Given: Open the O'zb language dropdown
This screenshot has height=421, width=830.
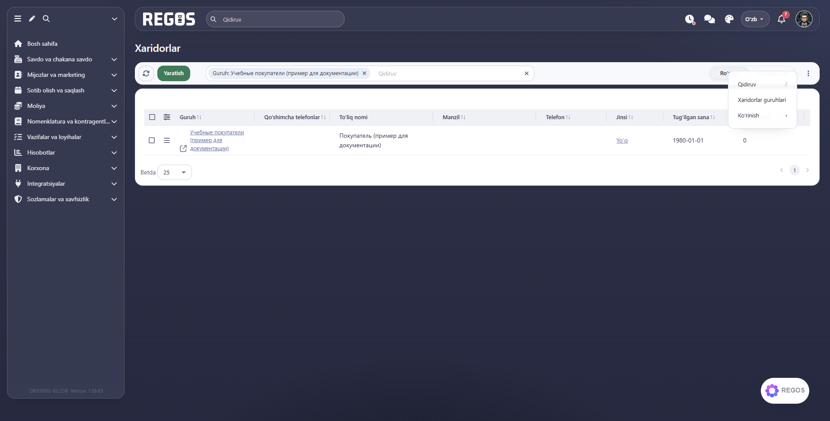Looking at the screenshot, I should point(755,19).
